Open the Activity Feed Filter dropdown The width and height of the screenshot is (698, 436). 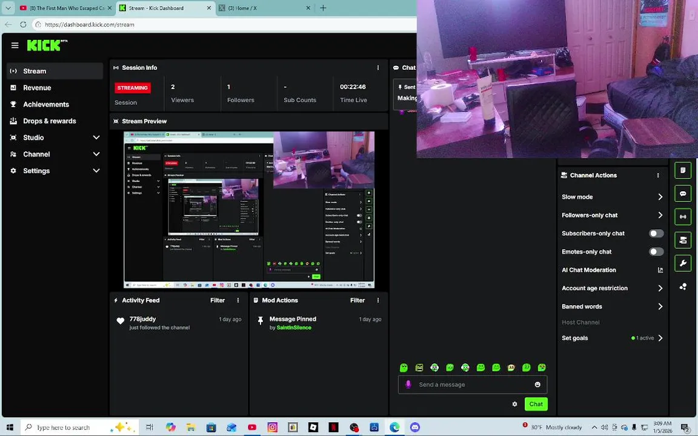tap(218, 300)
